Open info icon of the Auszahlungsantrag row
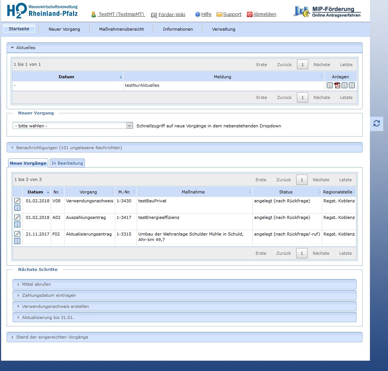The image size is (388, 371). [x=17, y=225]
